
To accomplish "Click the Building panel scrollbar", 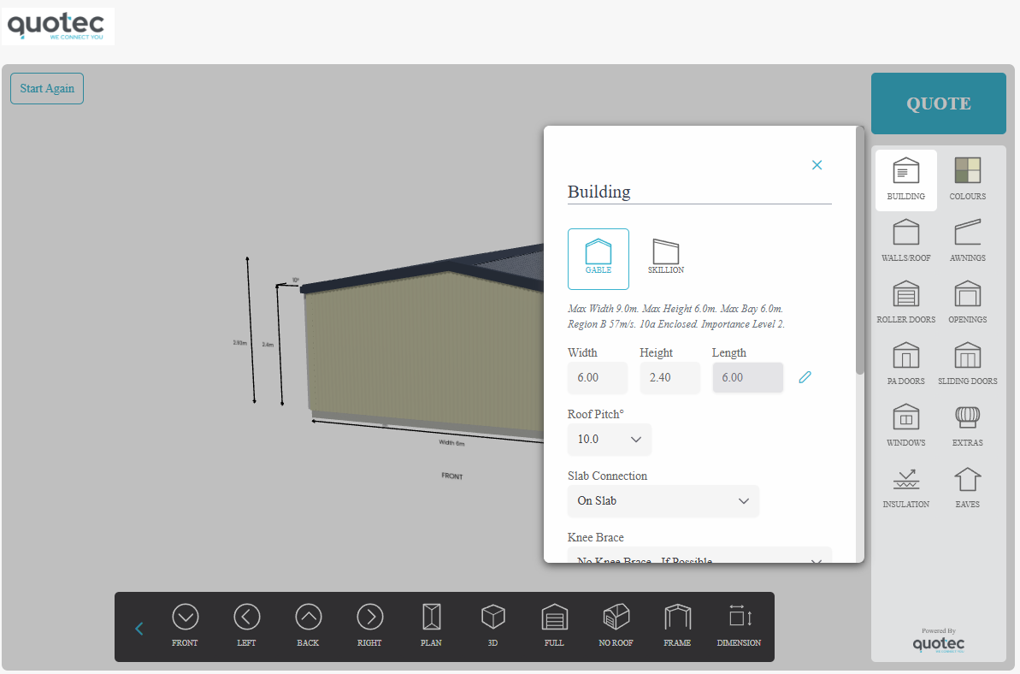I will tap(860, 251).
